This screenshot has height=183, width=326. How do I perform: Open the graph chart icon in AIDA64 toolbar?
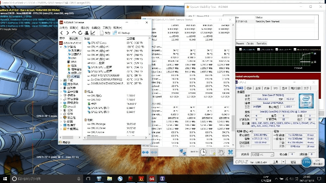[93, 33]
